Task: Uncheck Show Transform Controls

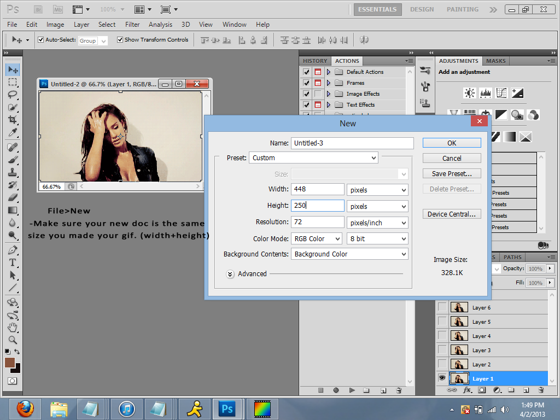Action: [x=120, y=40]
